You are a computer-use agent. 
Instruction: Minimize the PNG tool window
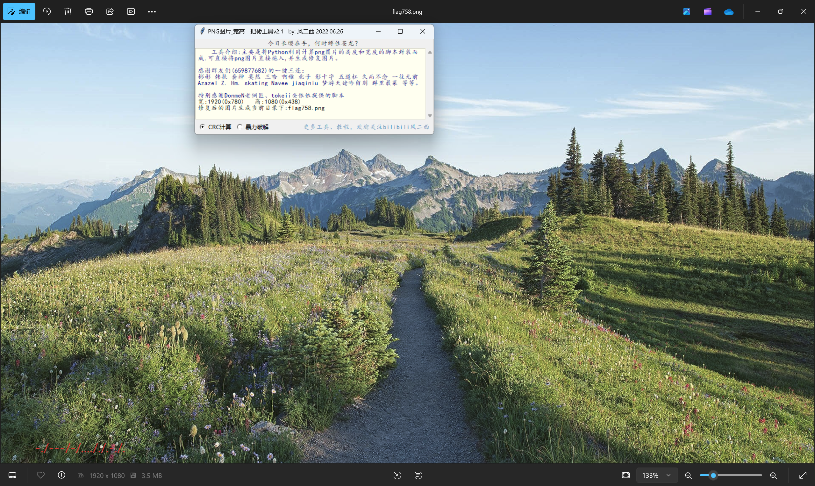pyautogui.click(x=378, y=32)
